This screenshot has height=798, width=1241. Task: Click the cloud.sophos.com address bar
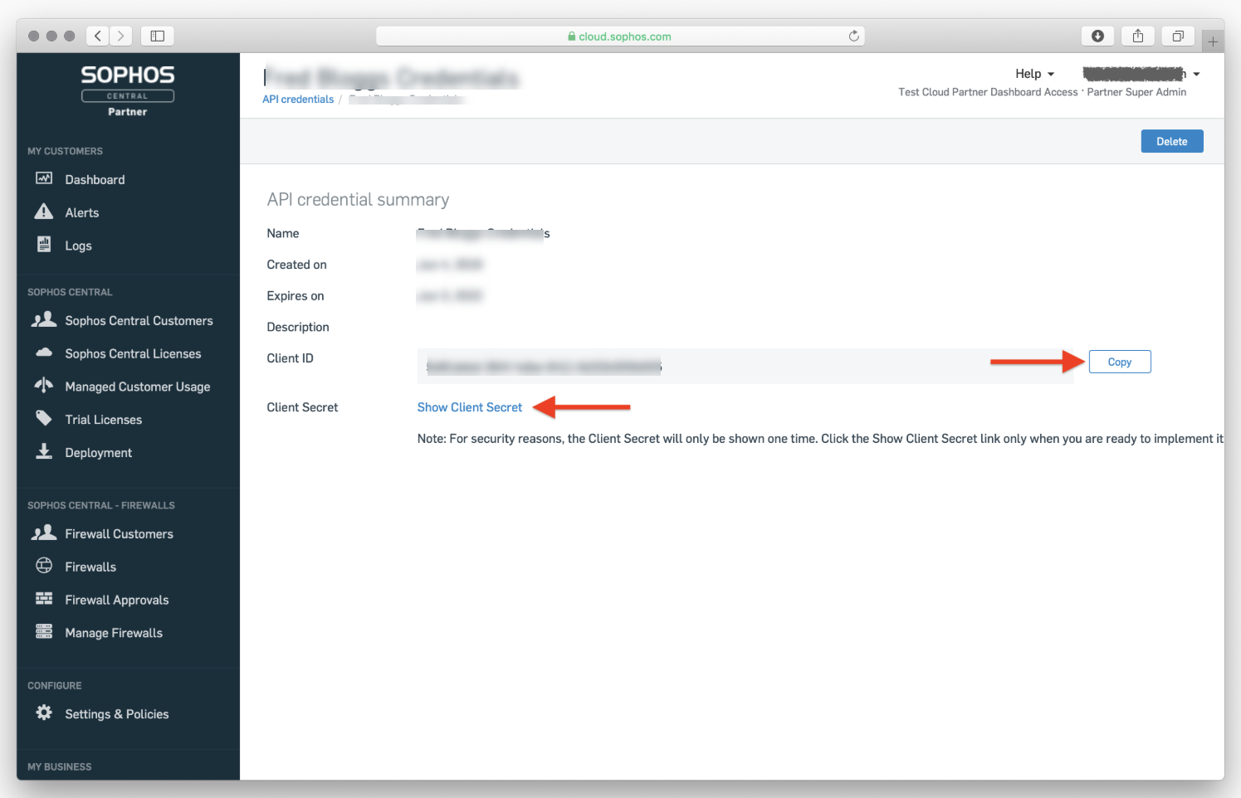[620, 36]
